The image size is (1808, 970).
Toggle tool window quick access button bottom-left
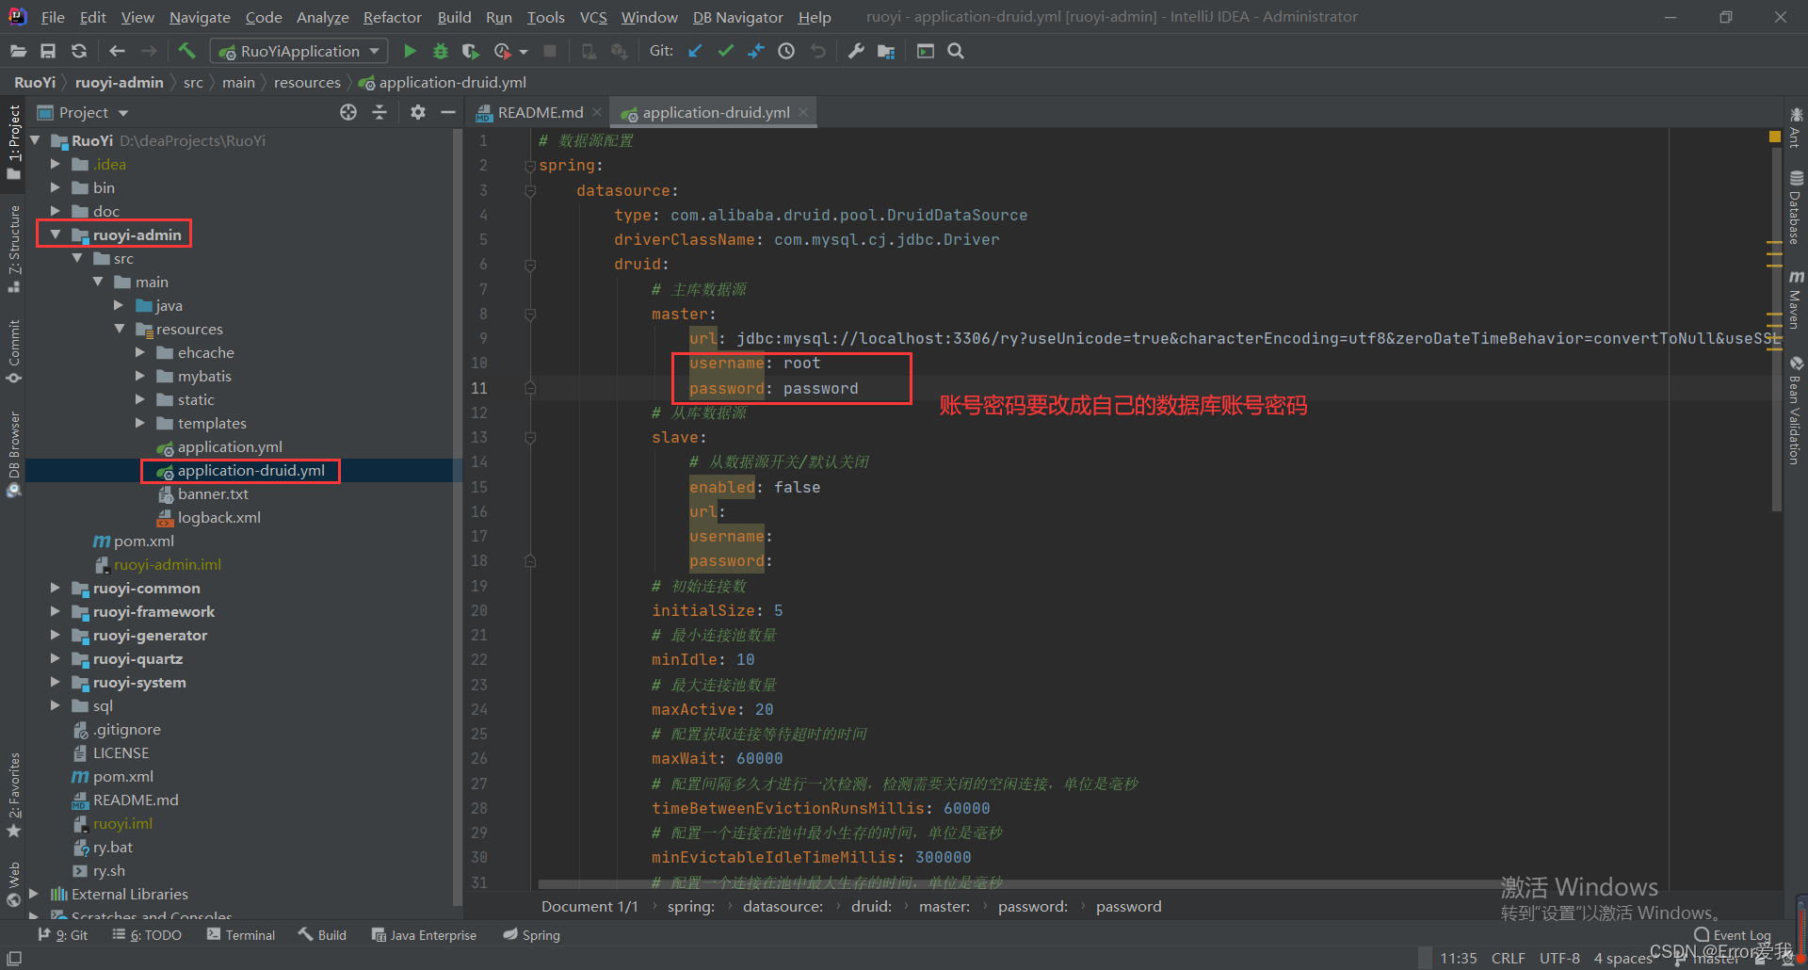coord(14,958)
